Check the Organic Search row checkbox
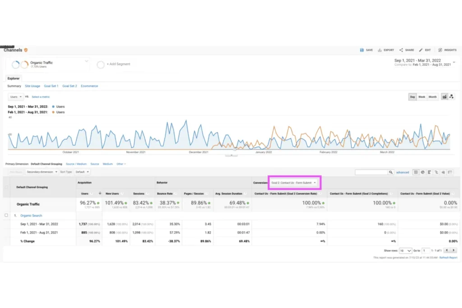 [6, 216]
